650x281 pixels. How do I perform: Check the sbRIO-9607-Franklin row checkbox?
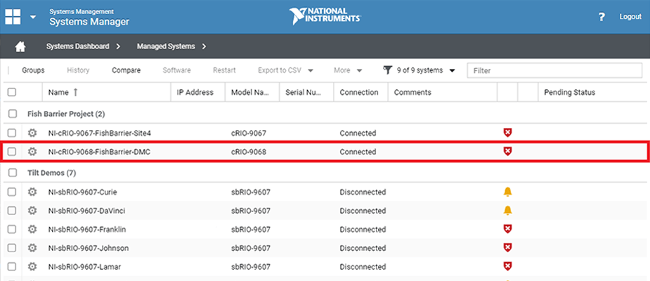(x=12, y=229)
